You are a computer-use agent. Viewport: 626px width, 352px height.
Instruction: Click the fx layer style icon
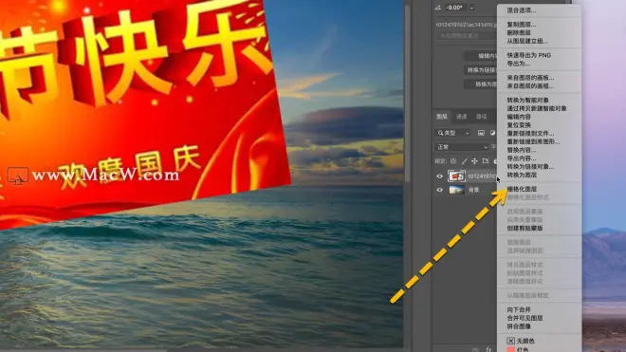[x=488, y=349]
